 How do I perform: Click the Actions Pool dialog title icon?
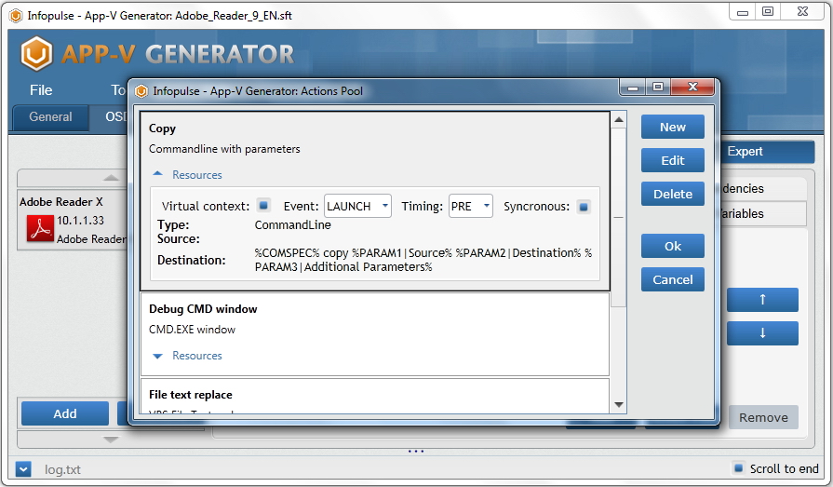141,91
